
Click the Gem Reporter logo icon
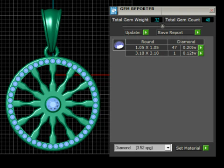pyautogui.click(x=114, y=11)
